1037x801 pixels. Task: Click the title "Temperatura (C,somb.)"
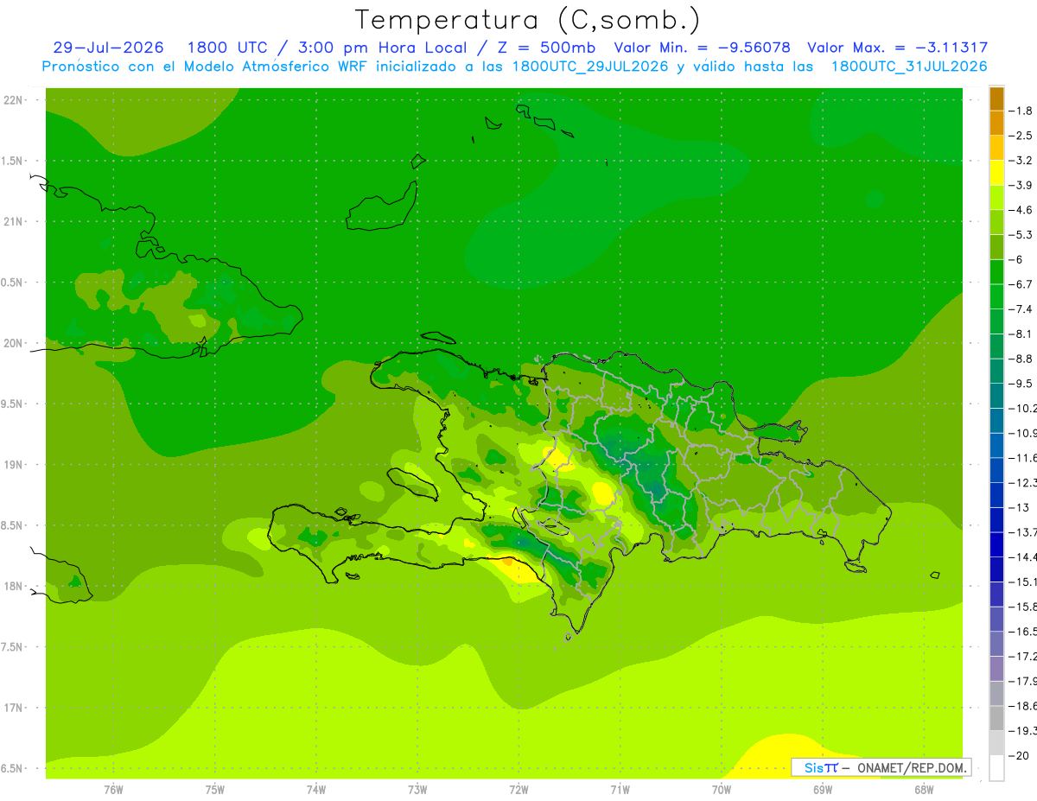527,20
